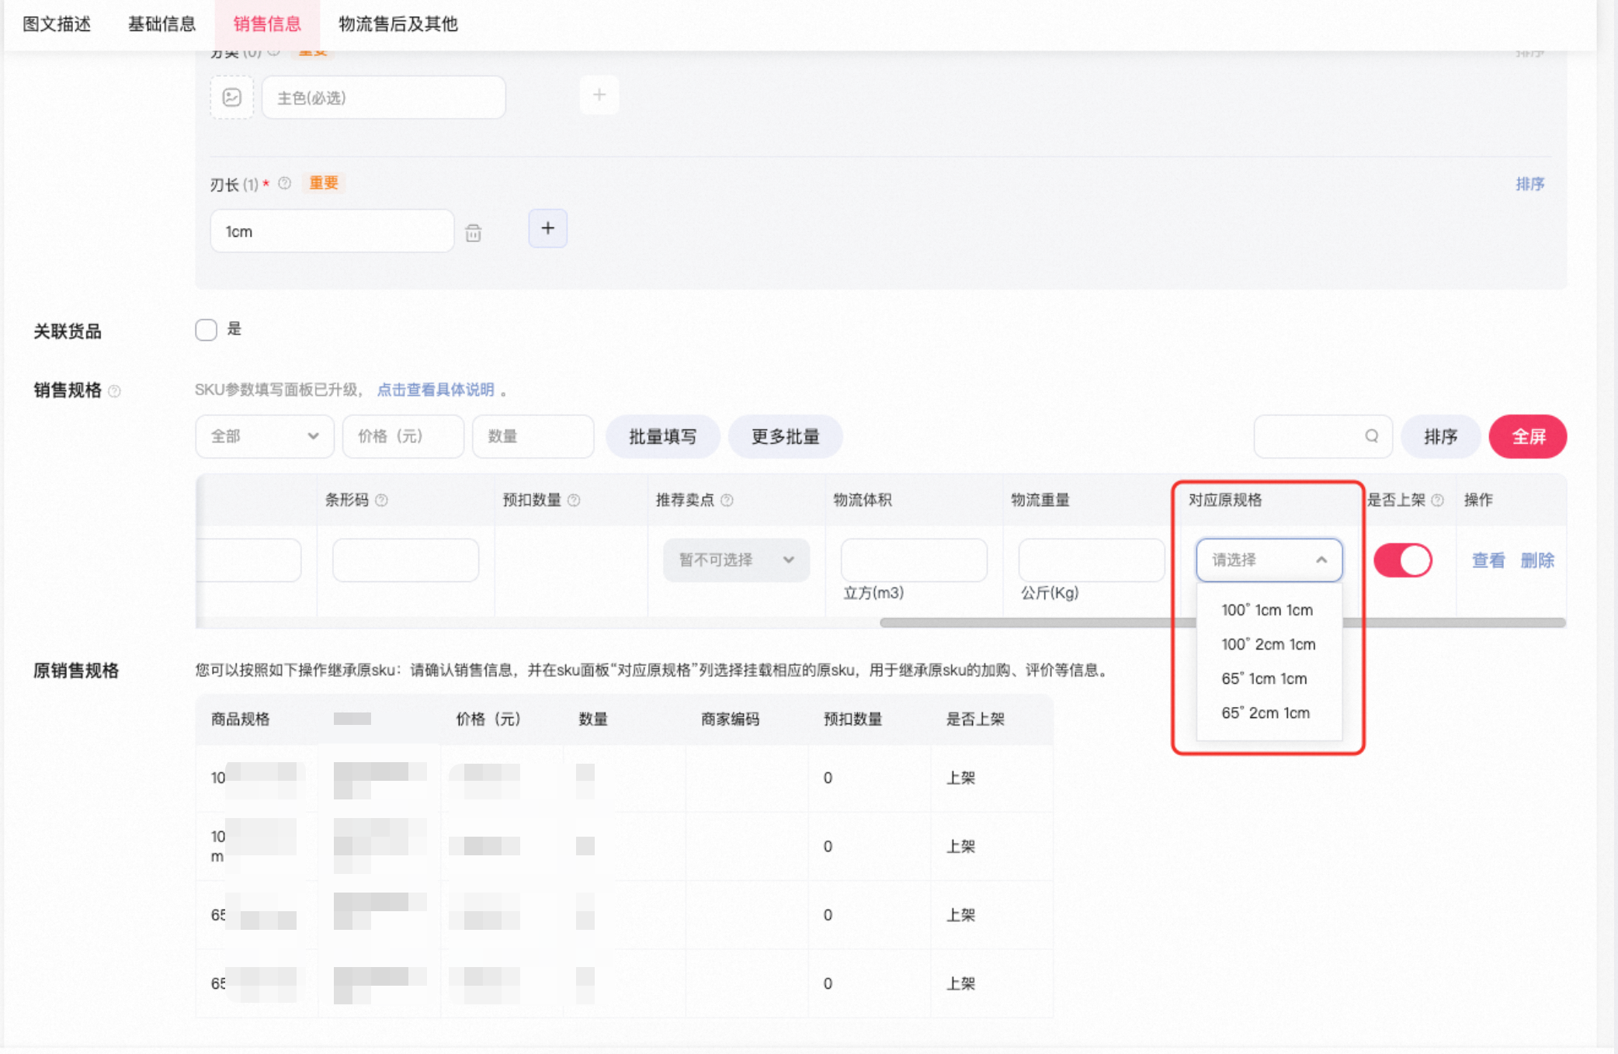Click the 商家编码 column header
The height and width of the screenshot is (1054, 1618).
[x=730, y=719]
